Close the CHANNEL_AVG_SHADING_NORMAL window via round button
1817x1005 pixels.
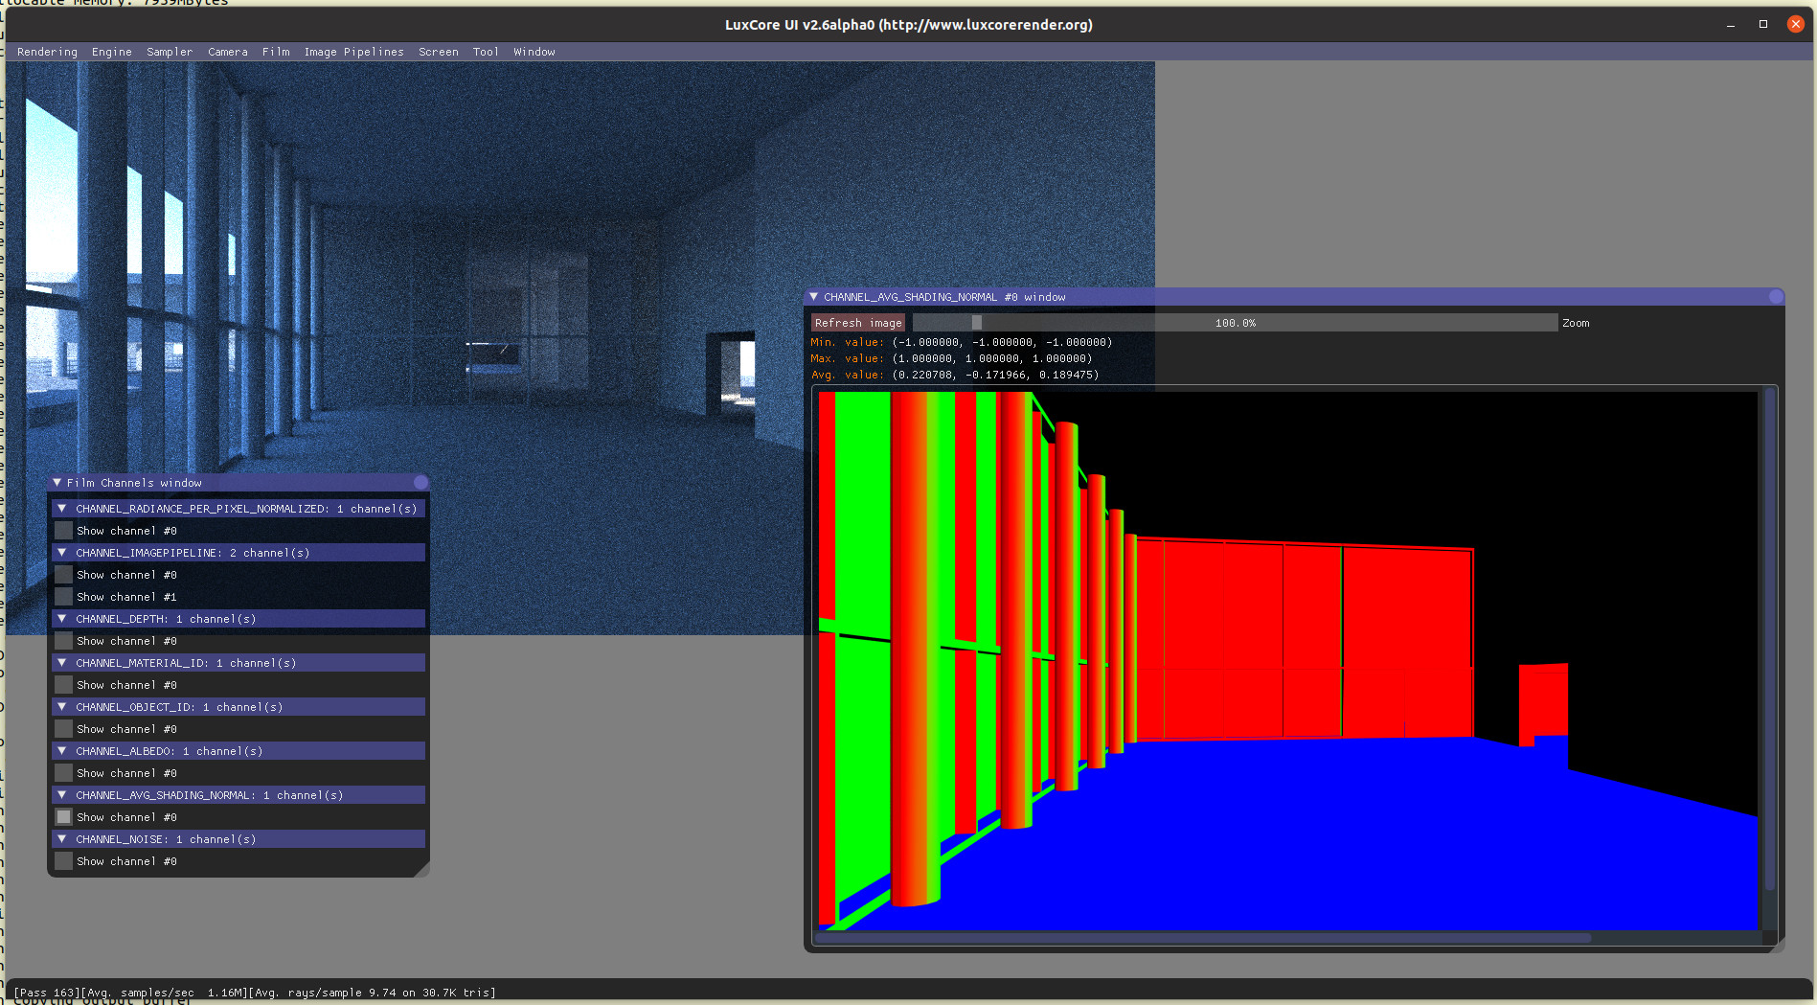tap(1776, 297)
